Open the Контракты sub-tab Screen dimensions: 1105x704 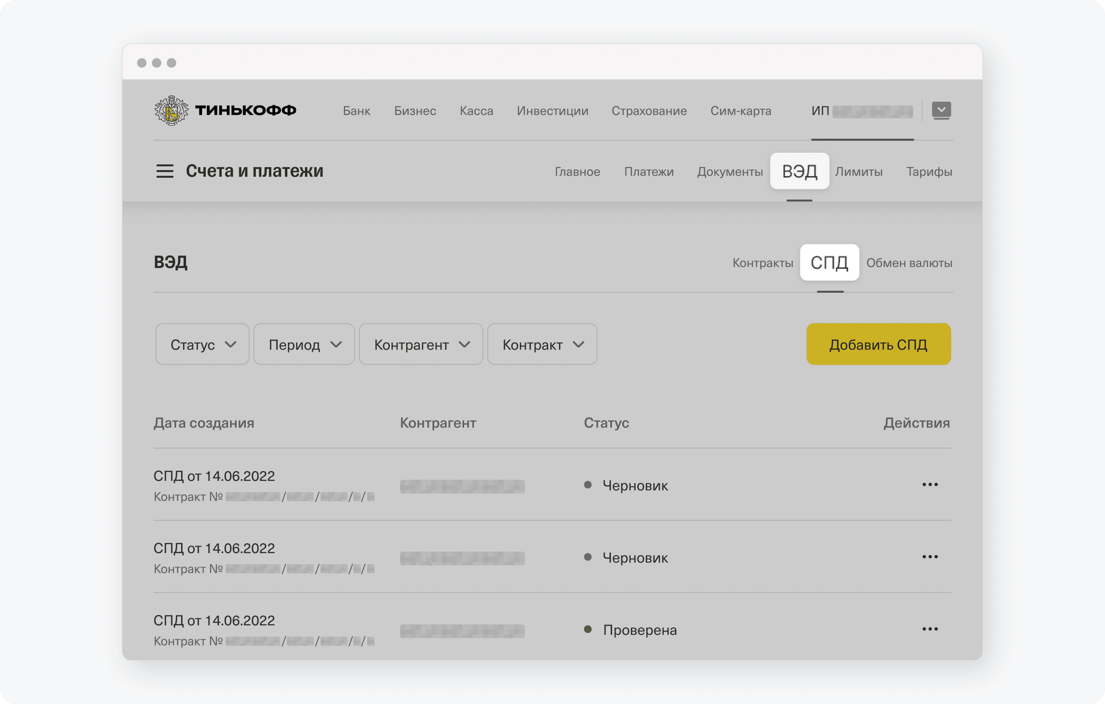coord(763,263)
